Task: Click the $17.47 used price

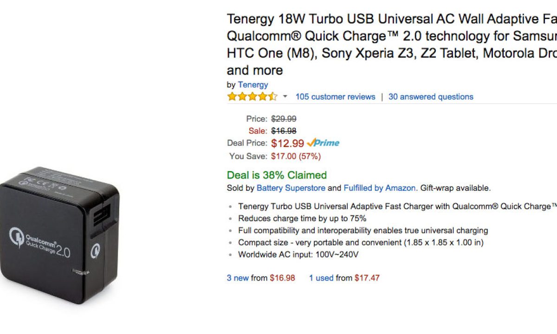Action: coord(367,278)
